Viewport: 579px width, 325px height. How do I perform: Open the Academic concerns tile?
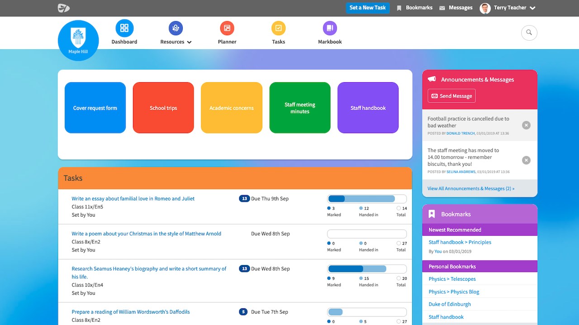[x=232, y=108]
